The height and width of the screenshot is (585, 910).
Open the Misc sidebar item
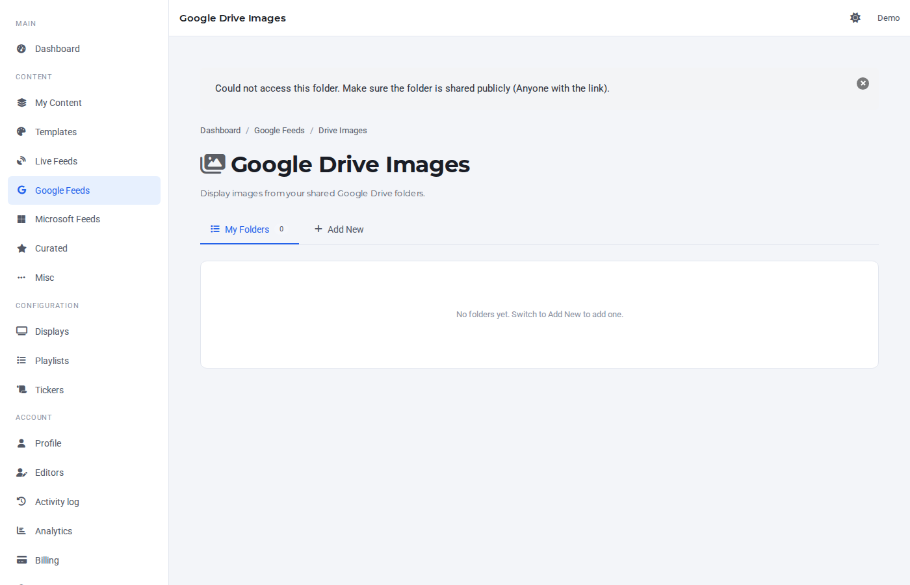(84, 278)
